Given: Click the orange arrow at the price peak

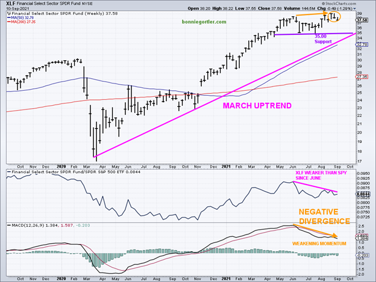Looking at the screenshot, I should [311, 14].
